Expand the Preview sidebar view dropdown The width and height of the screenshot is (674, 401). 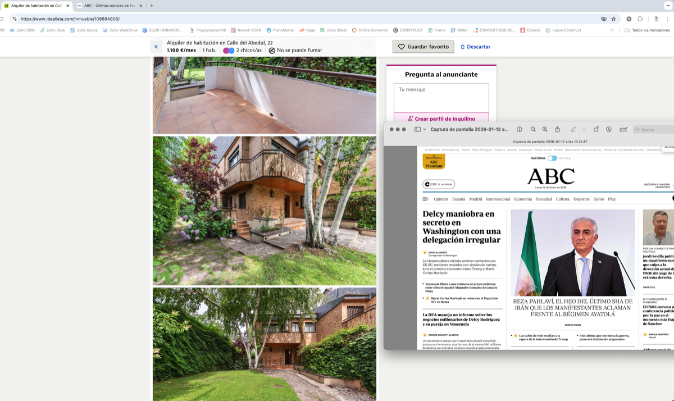point(420,129)
